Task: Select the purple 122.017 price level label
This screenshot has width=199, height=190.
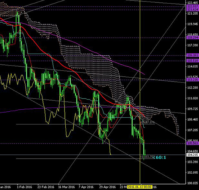Action: (193, 6)
